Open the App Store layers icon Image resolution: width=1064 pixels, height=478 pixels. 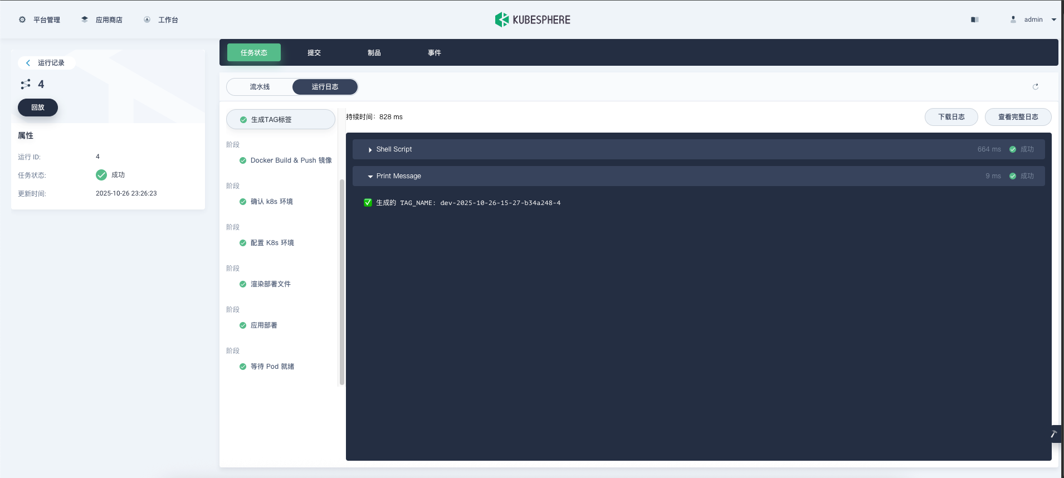coord(85,19)
